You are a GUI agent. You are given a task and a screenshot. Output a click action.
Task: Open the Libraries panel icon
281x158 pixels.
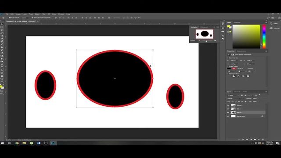[x=271, y=28]
